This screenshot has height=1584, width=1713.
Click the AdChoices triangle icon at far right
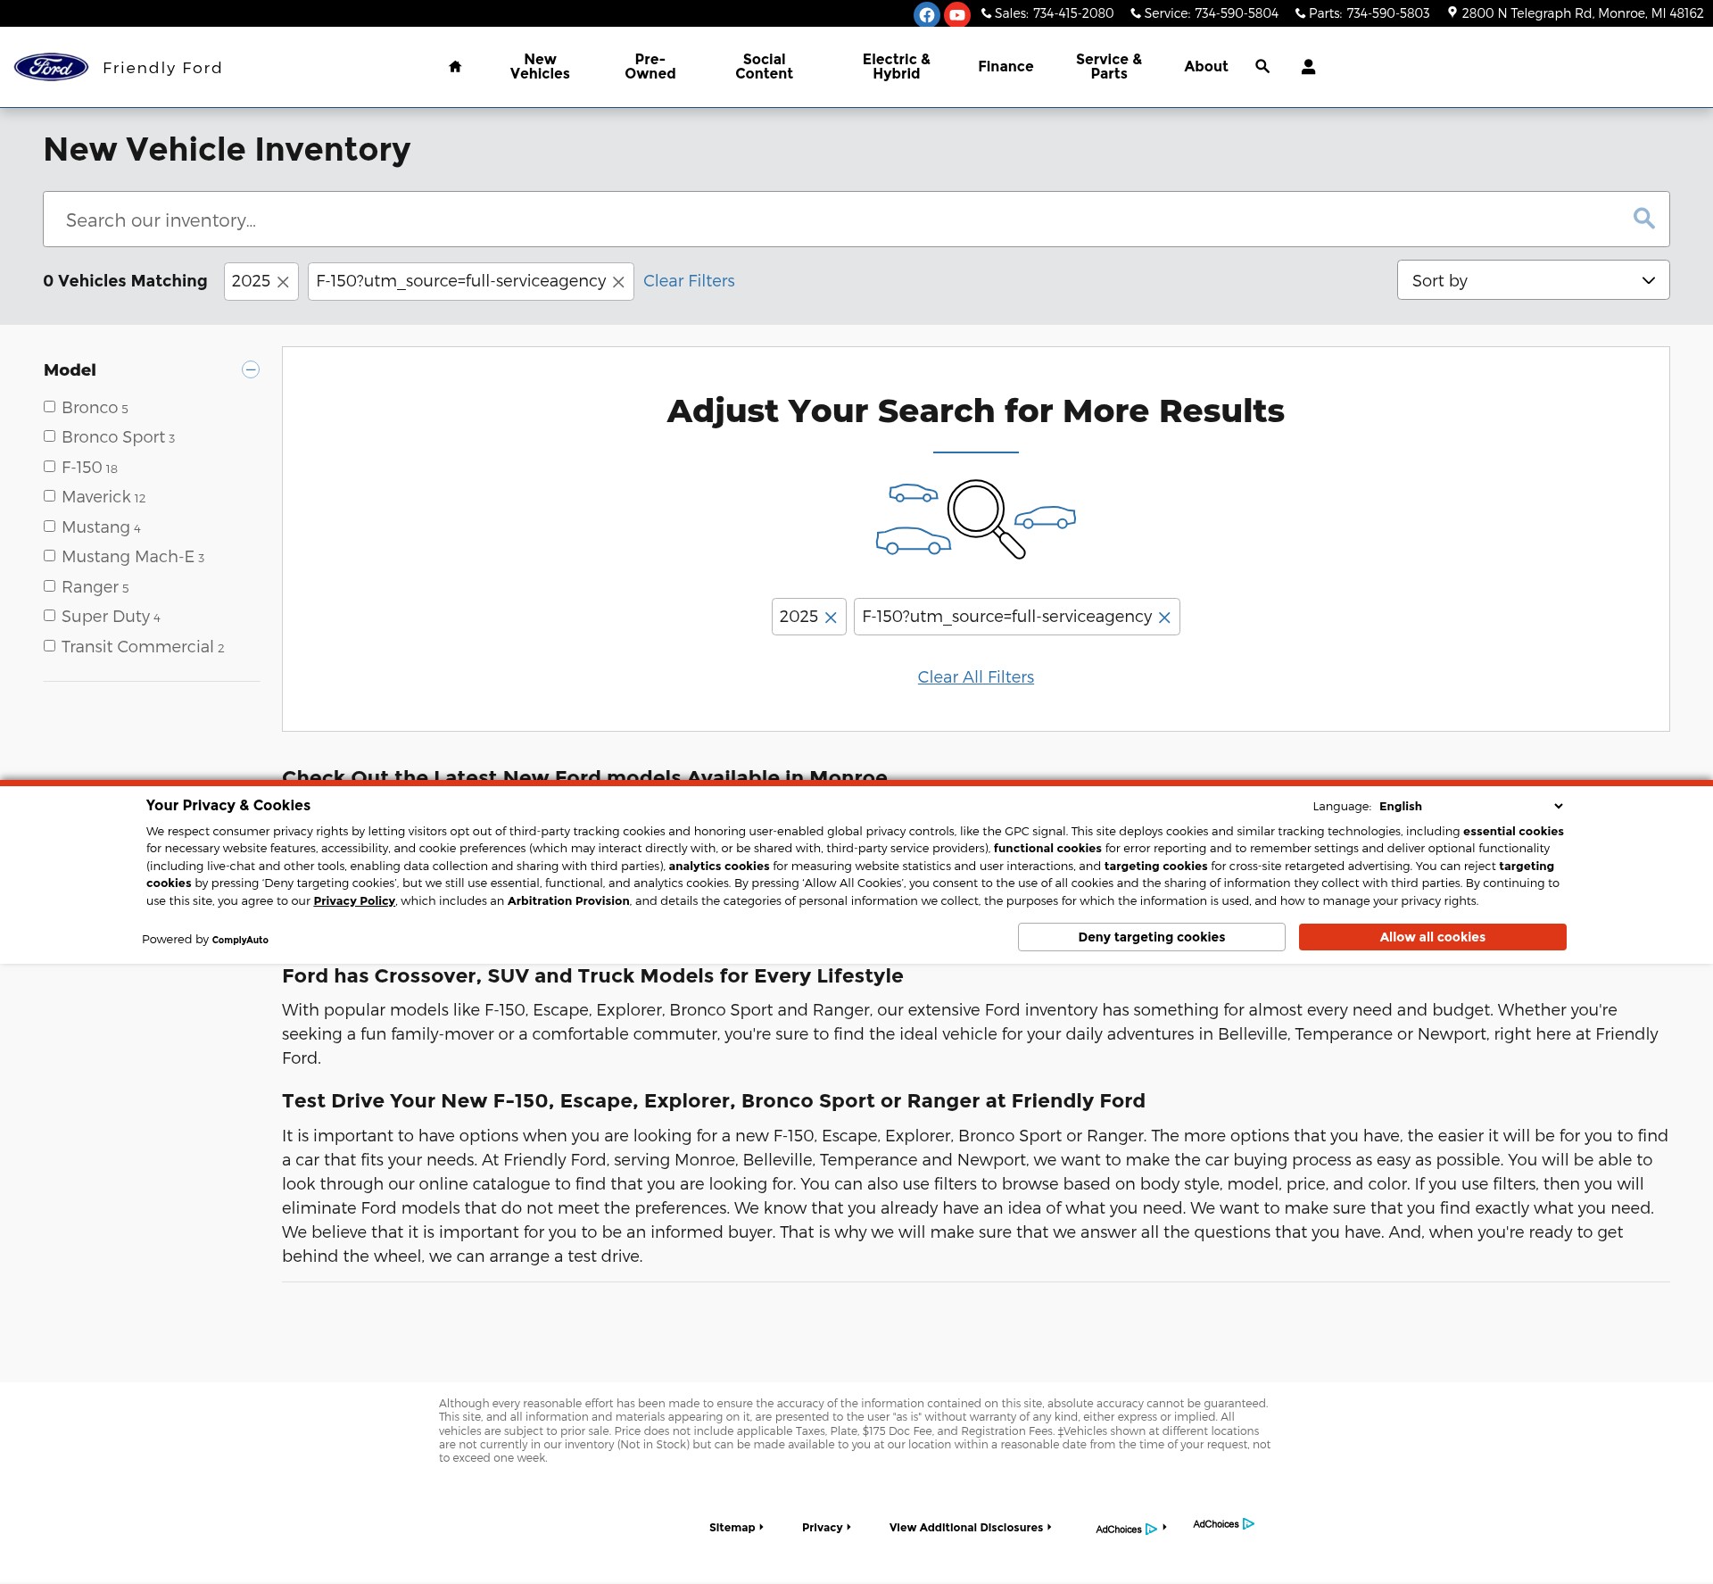(1248, 1524)
